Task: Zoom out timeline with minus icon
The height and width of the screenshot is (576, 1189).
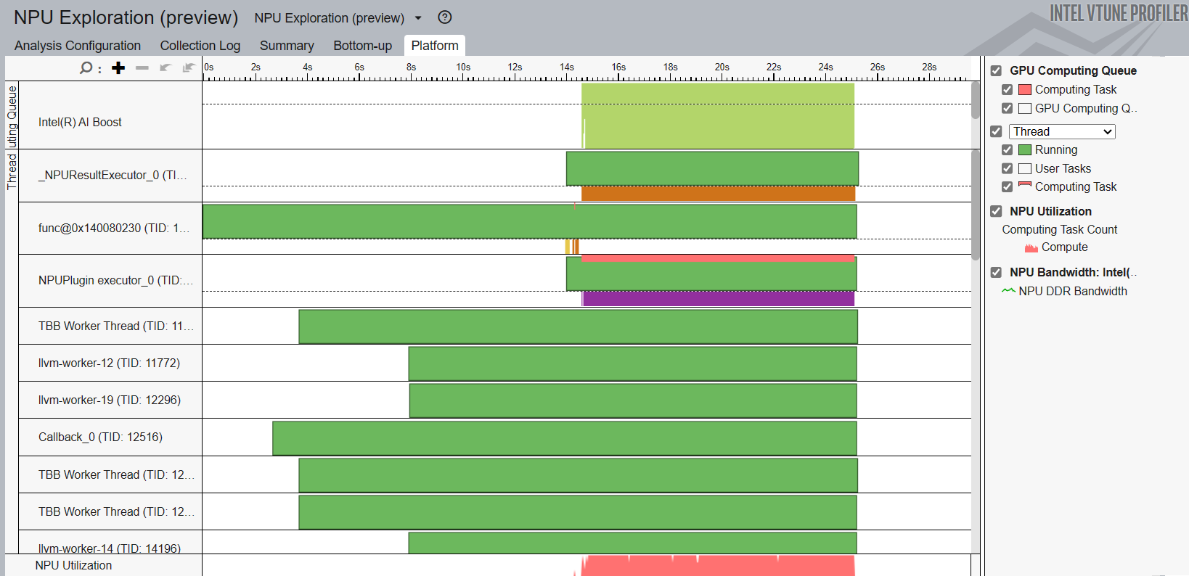Action: [142, 68]
